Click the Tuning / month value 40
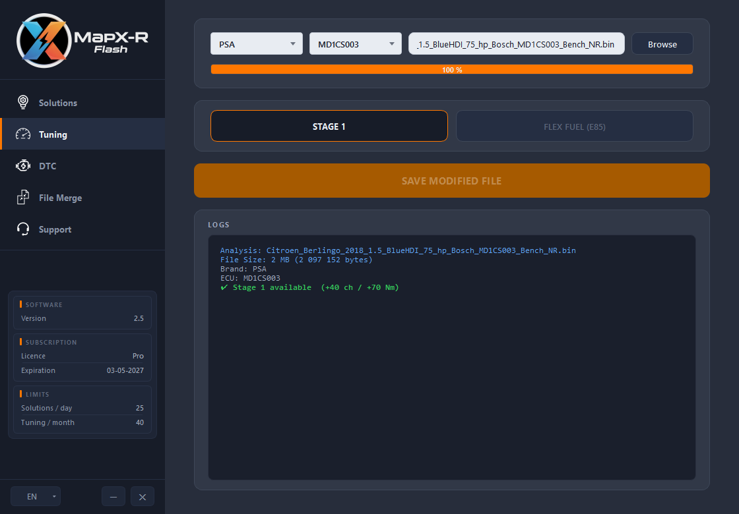Viewport: 739px width, 514px height. pos(139,422)
